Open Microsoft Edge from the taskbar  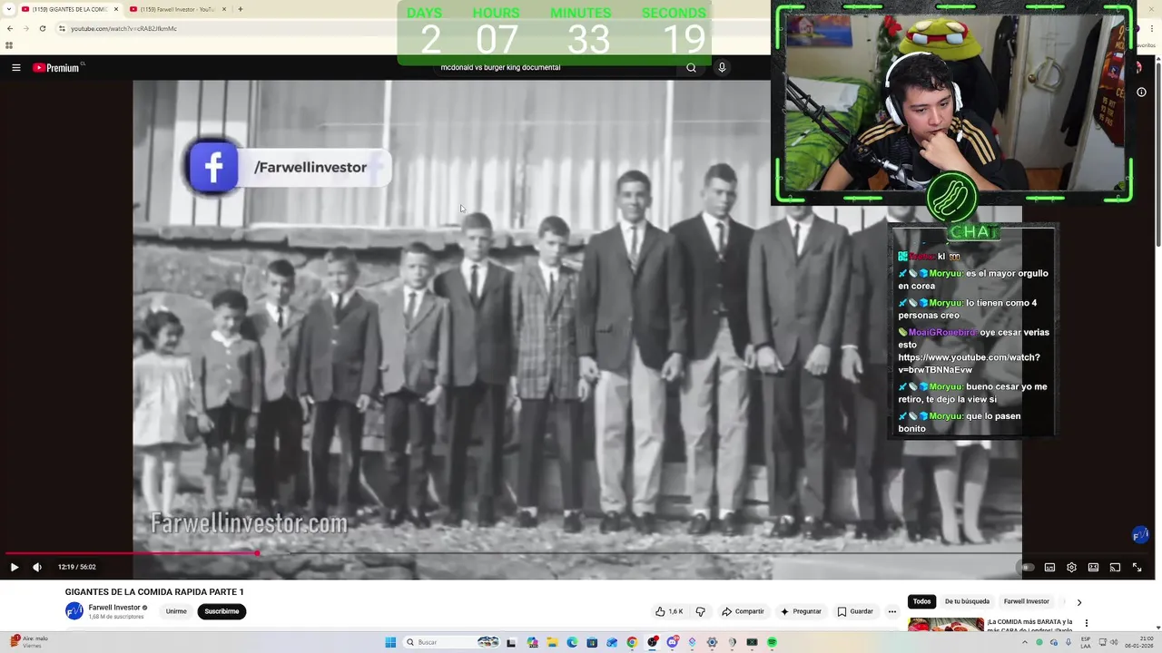point(572,642)
